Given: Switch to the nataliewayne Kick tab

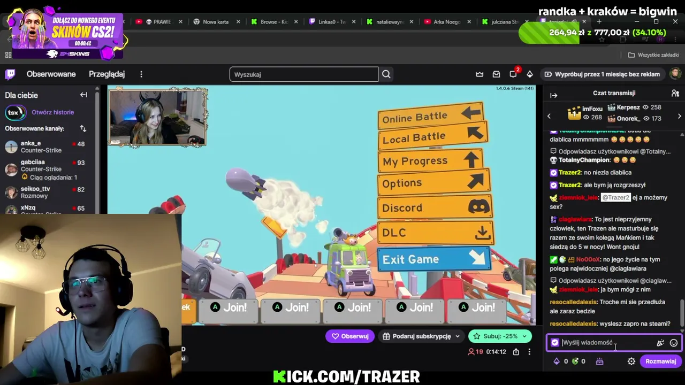Looking at the screenshot, I should [x=389, y=22].
